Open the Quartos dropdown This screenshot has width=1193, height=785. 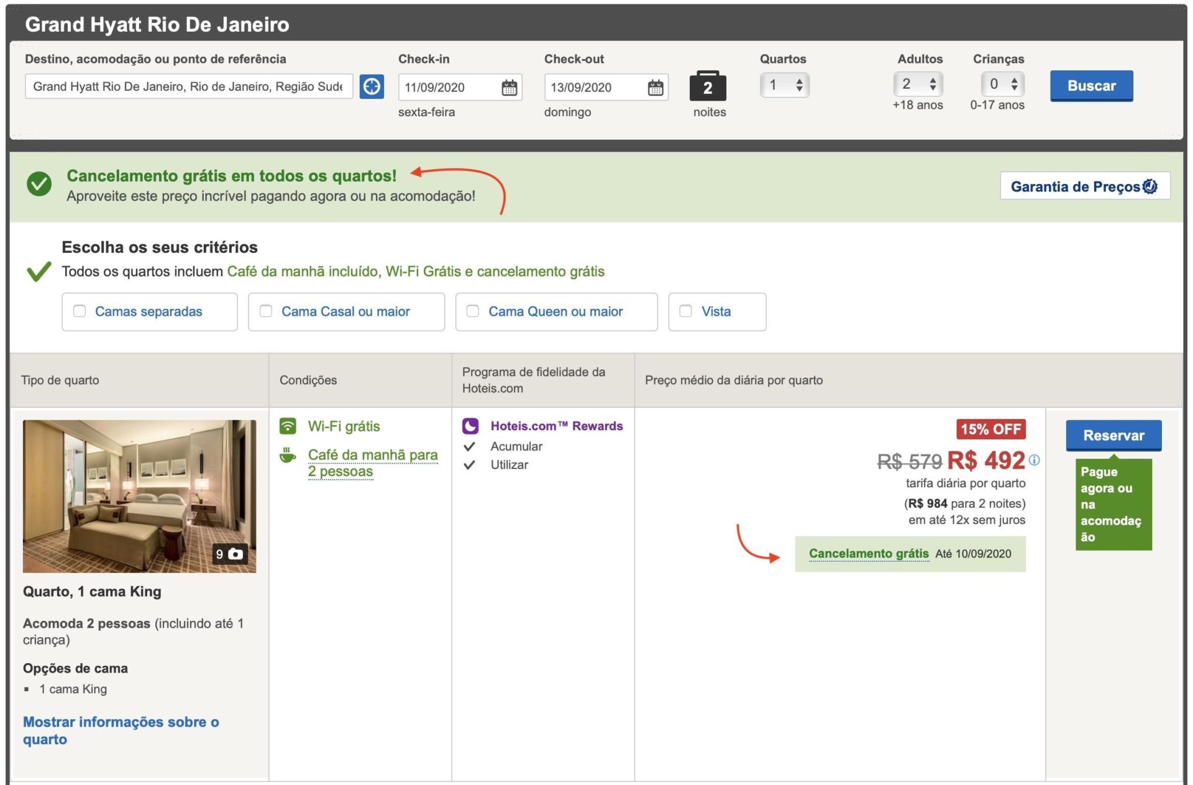[785, 85]
